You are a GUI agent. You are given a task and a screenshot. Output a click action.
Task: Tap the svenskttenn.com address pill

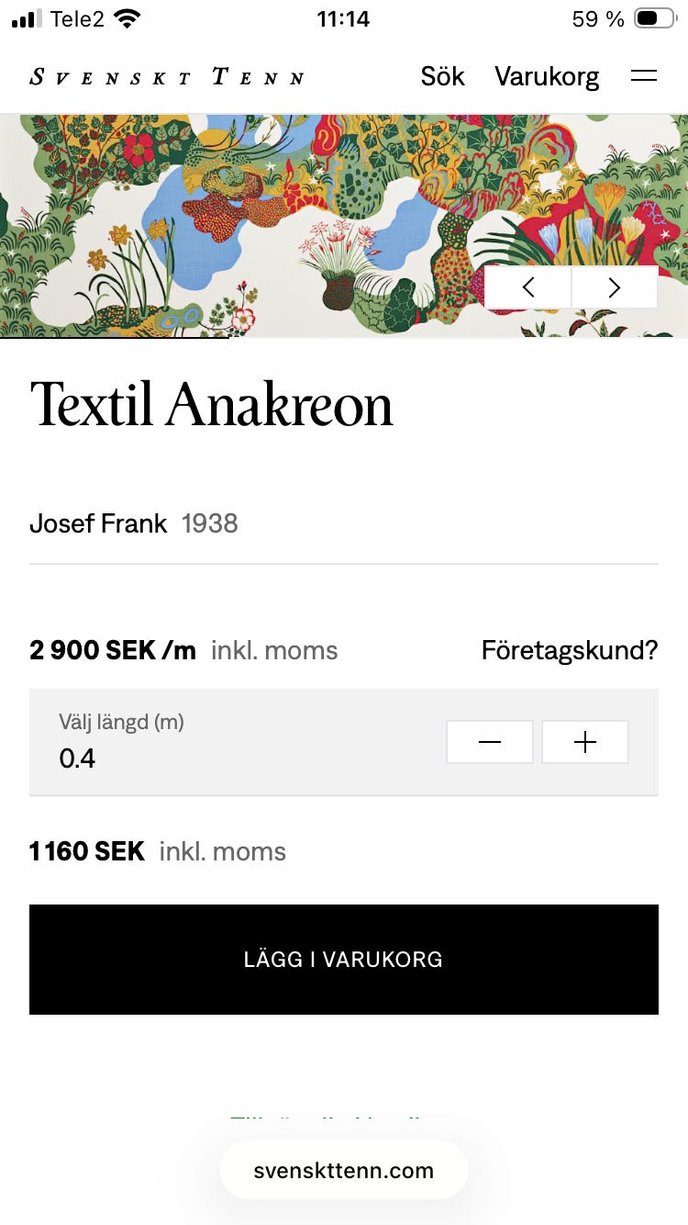pyautogui.click(x=344, y=1171)
